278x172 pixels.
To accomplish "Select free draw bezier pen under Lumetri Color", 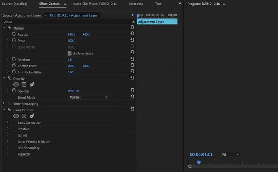I will 32,116.
